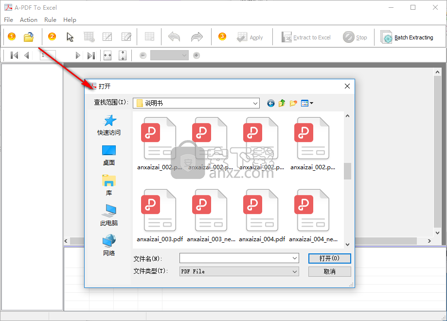This screenshot has width=447, height=321.
Task: Click the Stop button
Action: point(355,37)
